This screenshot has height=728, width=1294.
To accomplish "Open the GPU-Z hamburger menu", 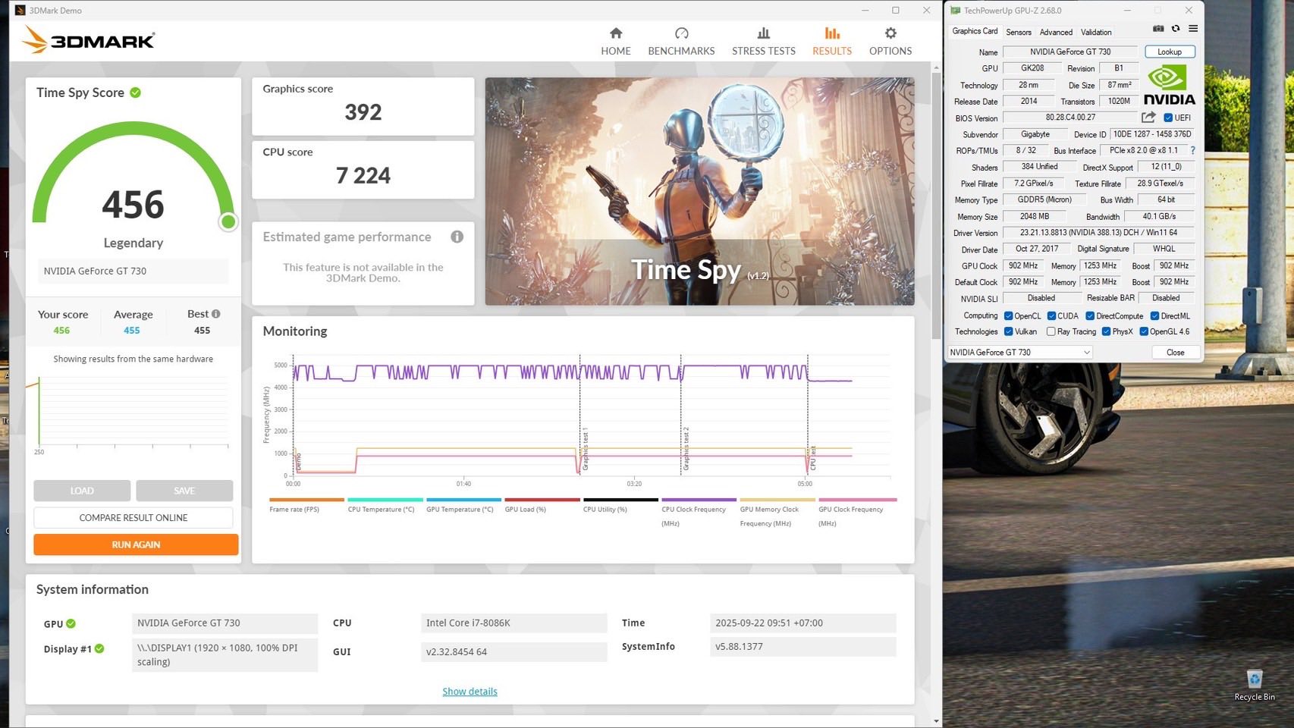I will click(1193, 29).
